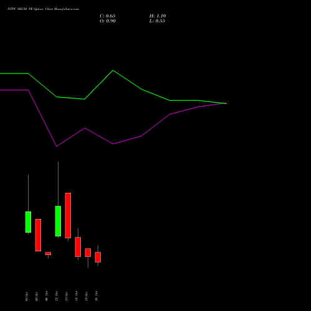This screenshot has height=311, width=311.
Task: Select the low value L: 0.55
Action: [x=157, y=21]
